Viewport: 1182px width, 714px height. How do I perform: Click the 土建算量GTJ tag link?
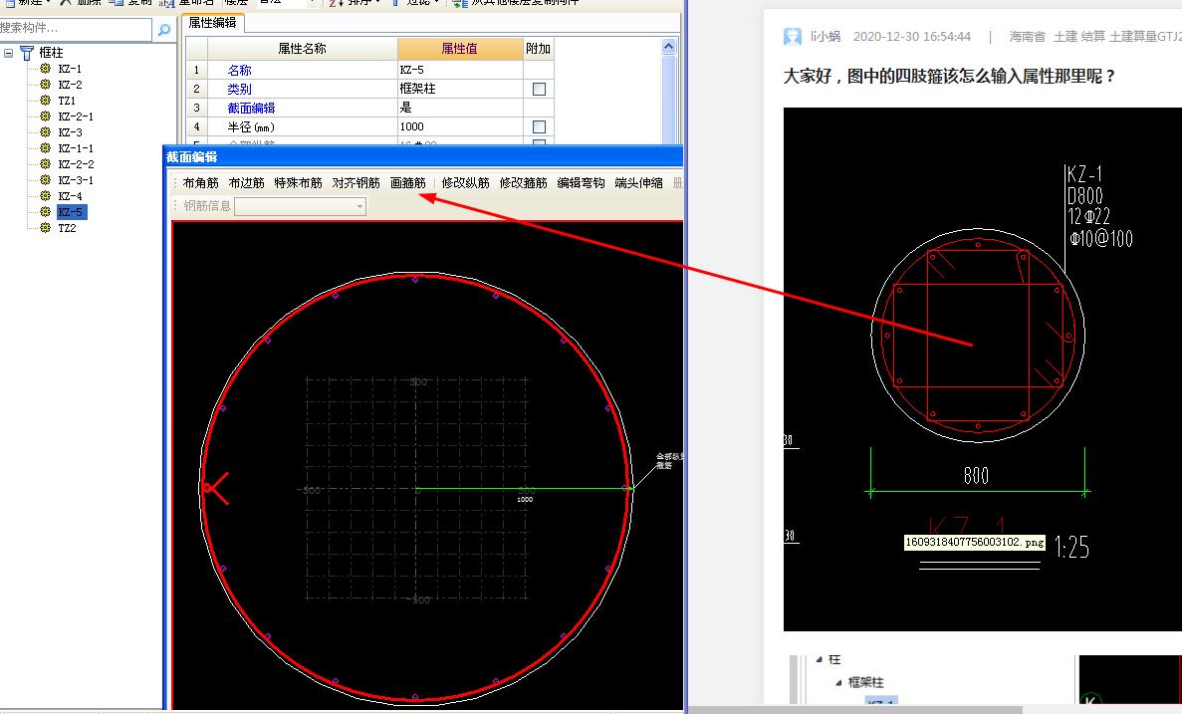pos(1145,36)
